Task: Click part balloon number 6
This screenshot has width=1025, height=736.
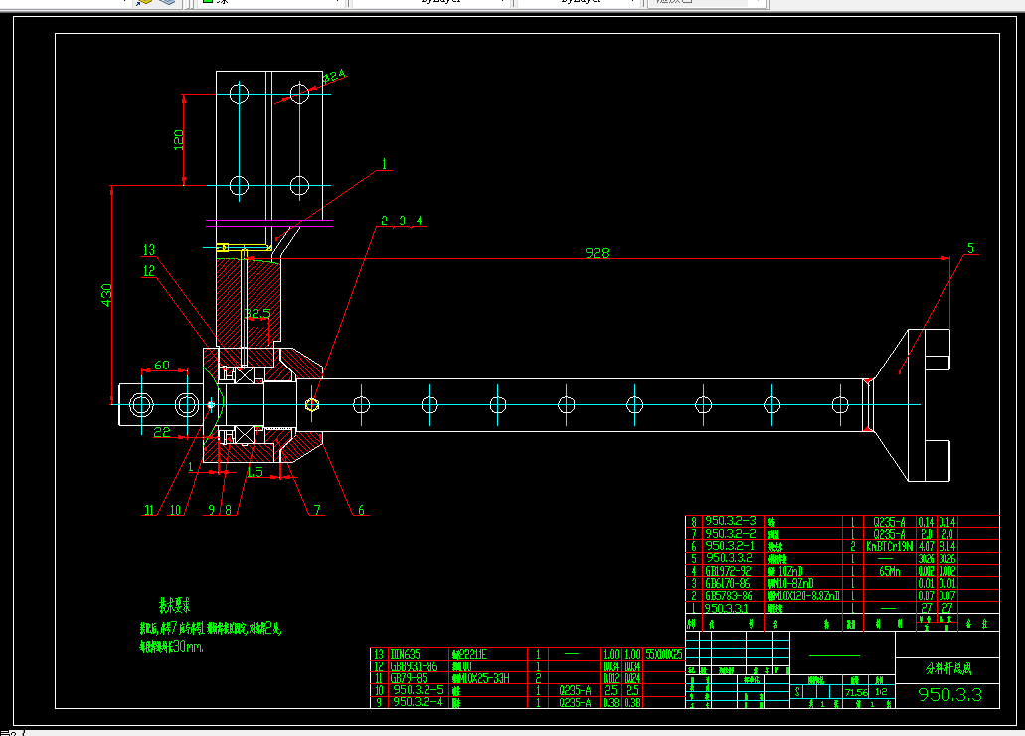Action: (x=361, y=510)
